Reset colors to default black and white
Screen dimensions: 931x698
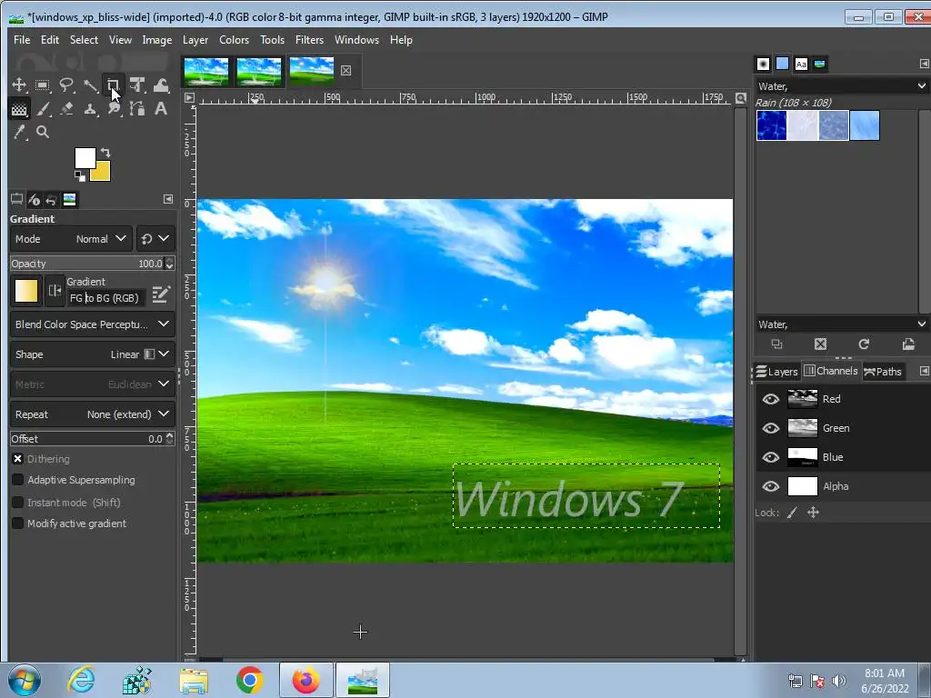tap(80, 175)
